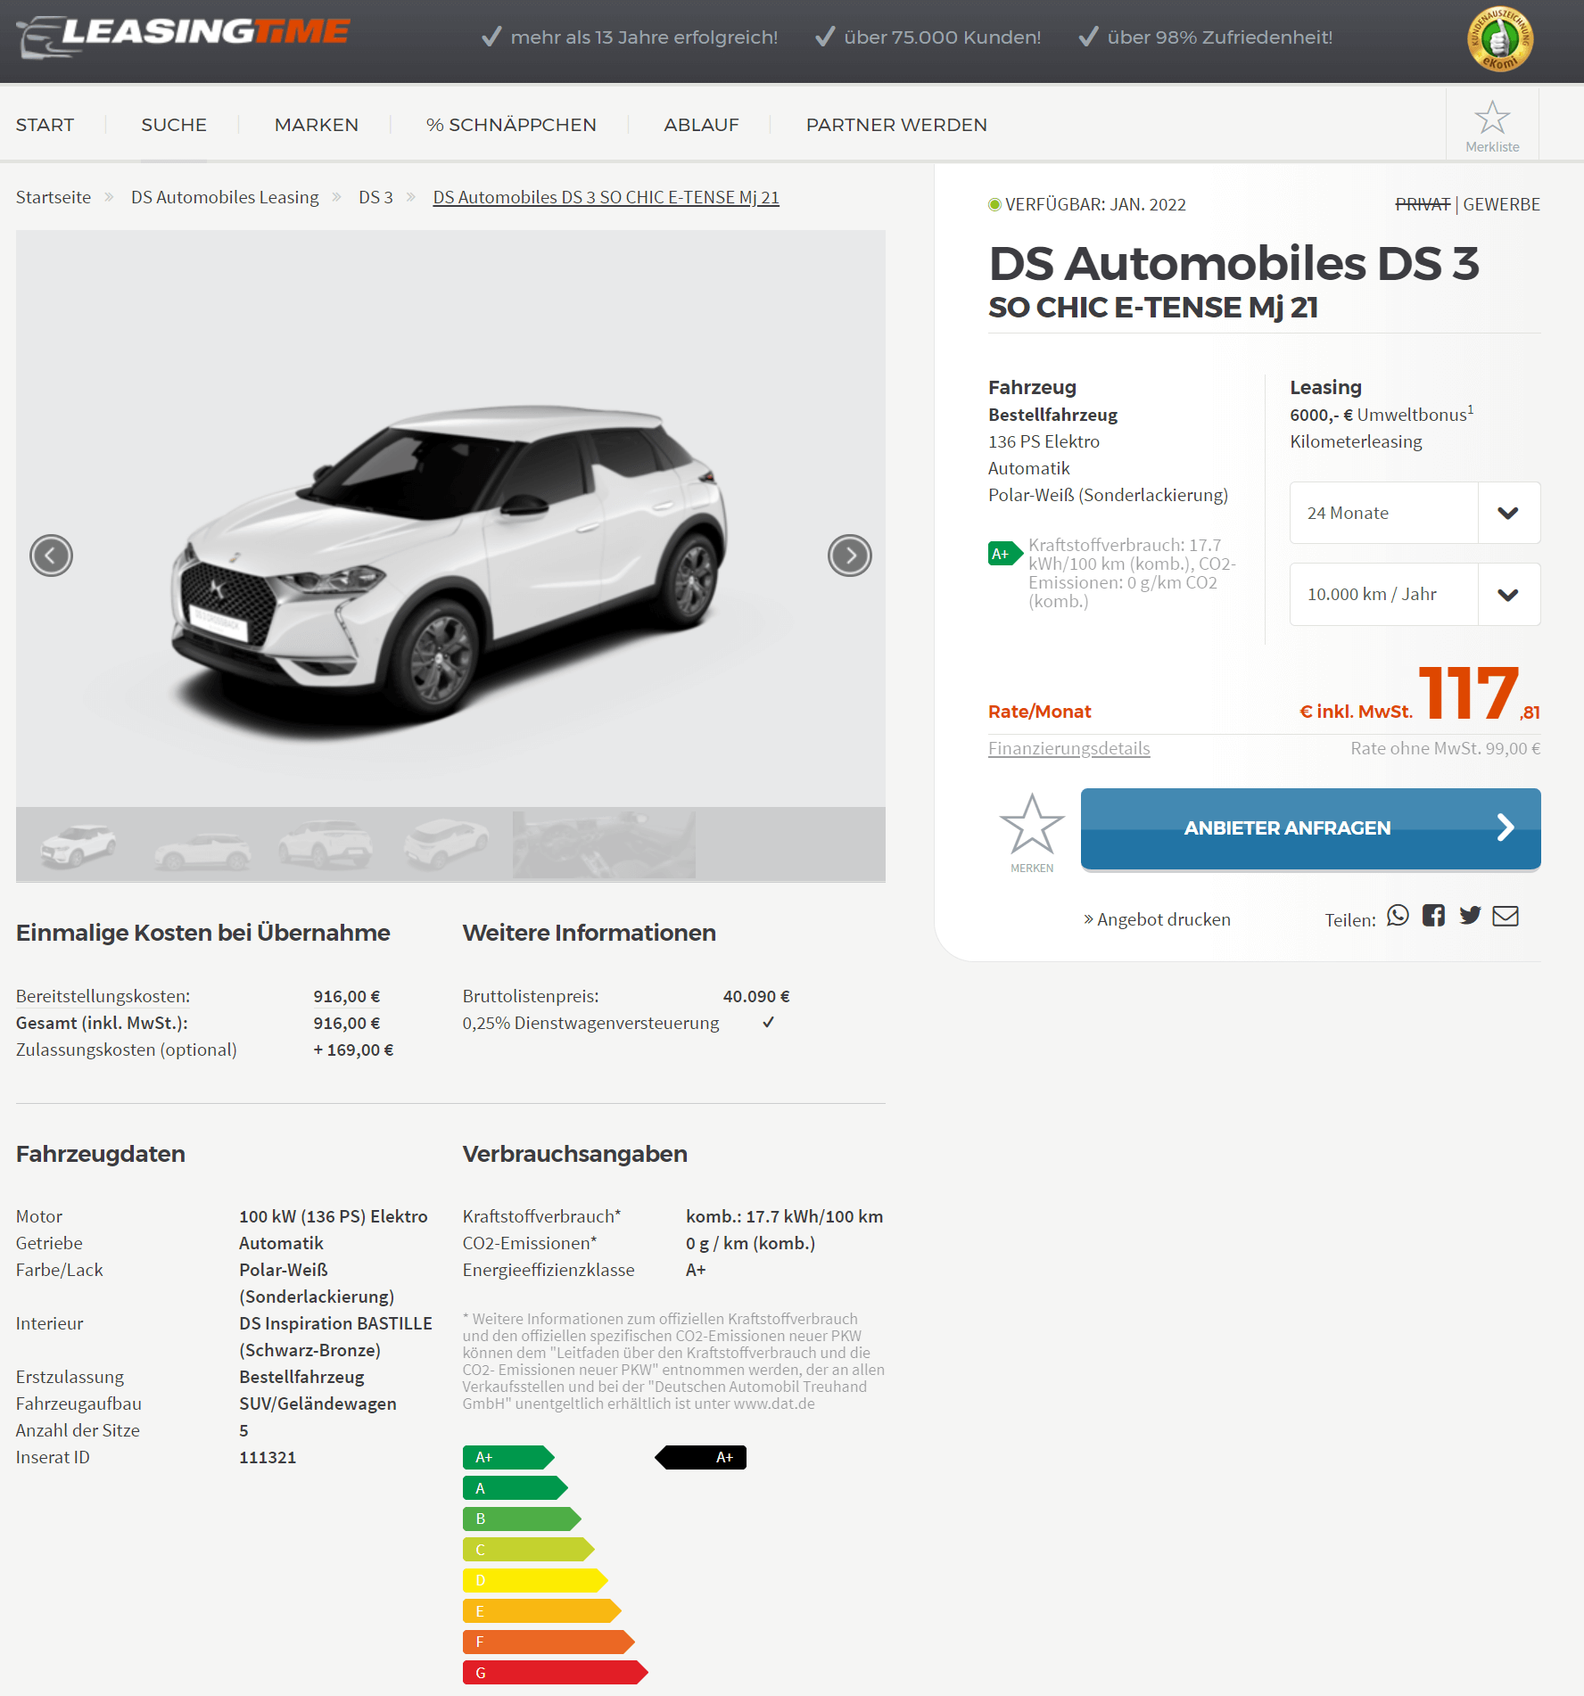The image size is (1584, 1696).
Task: Open ABLAUF menu item
Action: point(702,125)
